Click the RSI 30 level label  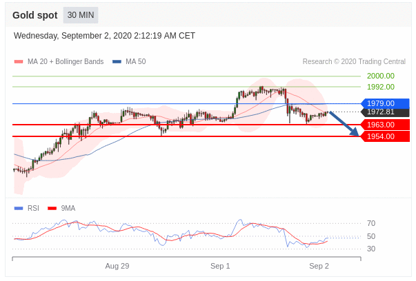pyautogui.click(x=371, y=249)
